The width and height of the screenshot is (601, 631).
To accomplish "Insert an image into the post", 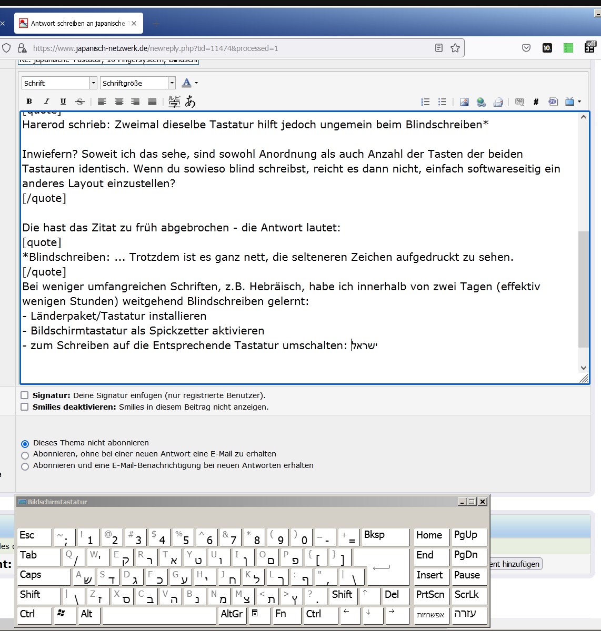I will pyautogui.click(x=464, y=102).
